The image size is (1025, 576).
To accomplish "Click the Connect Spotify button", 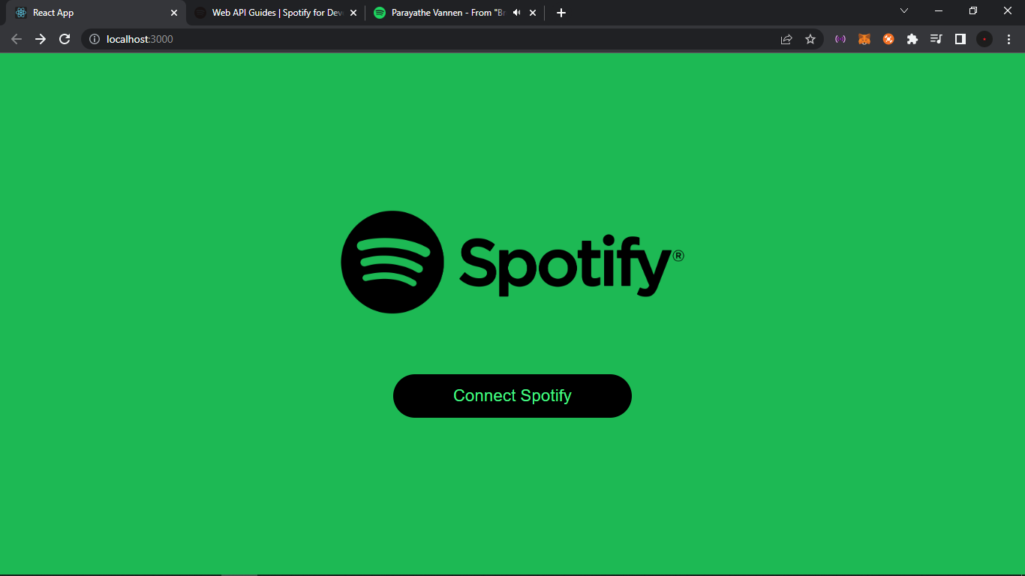I will (512, 395).
